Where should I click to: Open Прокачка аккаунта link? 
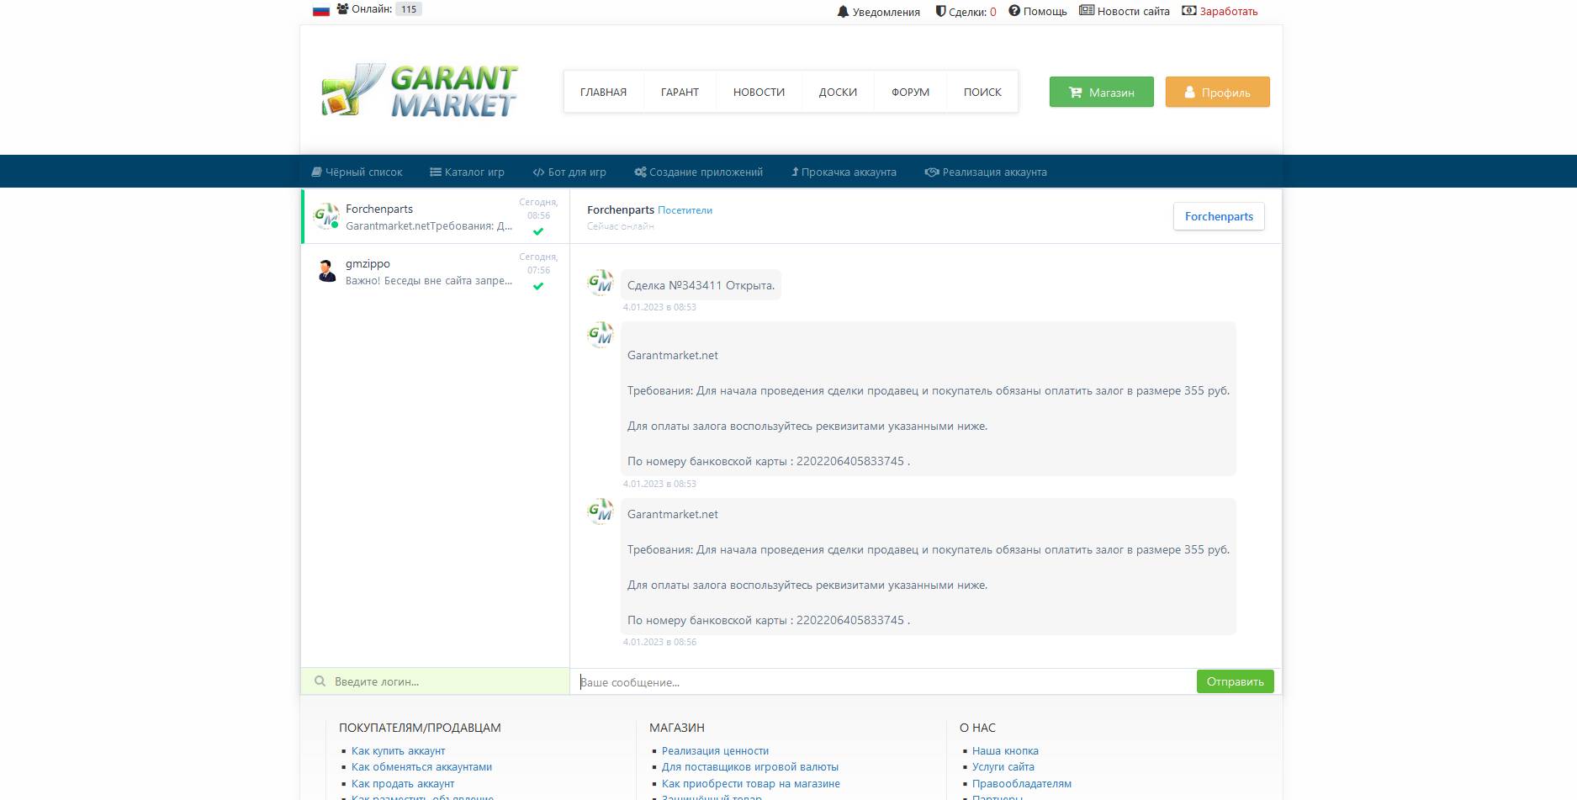[x=844, y=172]
